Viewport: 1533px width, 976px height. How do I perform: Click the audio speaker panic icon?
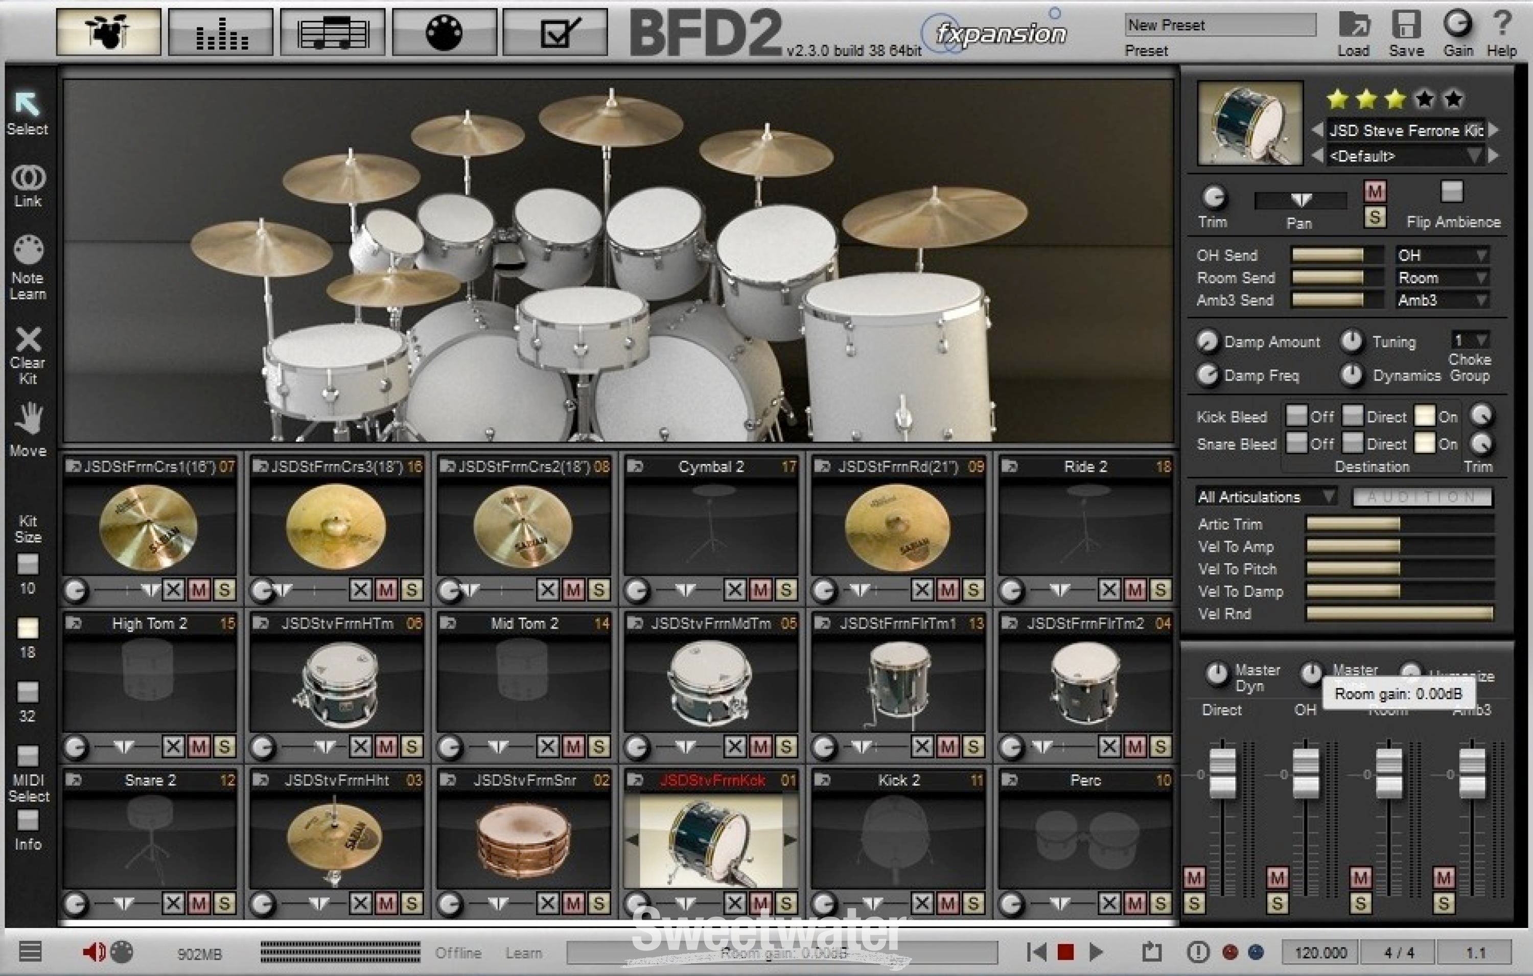94,952
